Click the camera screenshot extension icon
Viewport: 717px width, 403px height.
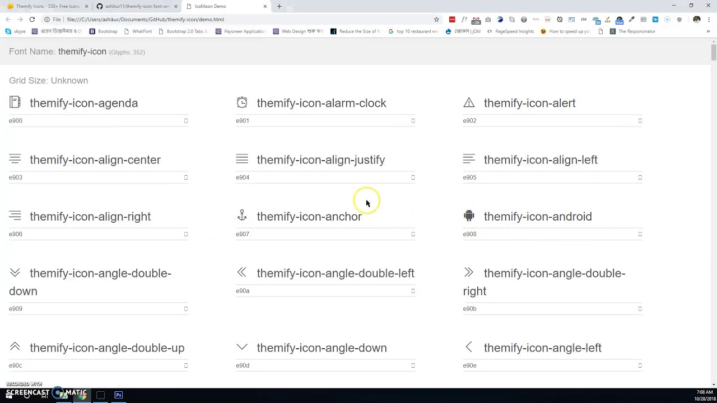[488, 20]
